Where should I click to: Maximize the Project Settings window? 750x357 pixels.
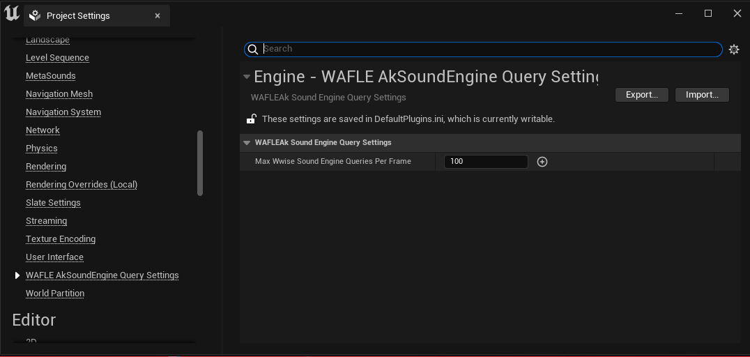708,13
